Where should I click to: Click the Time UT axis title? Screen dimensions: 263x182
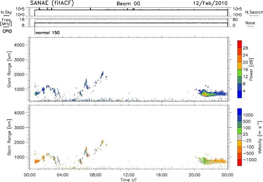129,180
